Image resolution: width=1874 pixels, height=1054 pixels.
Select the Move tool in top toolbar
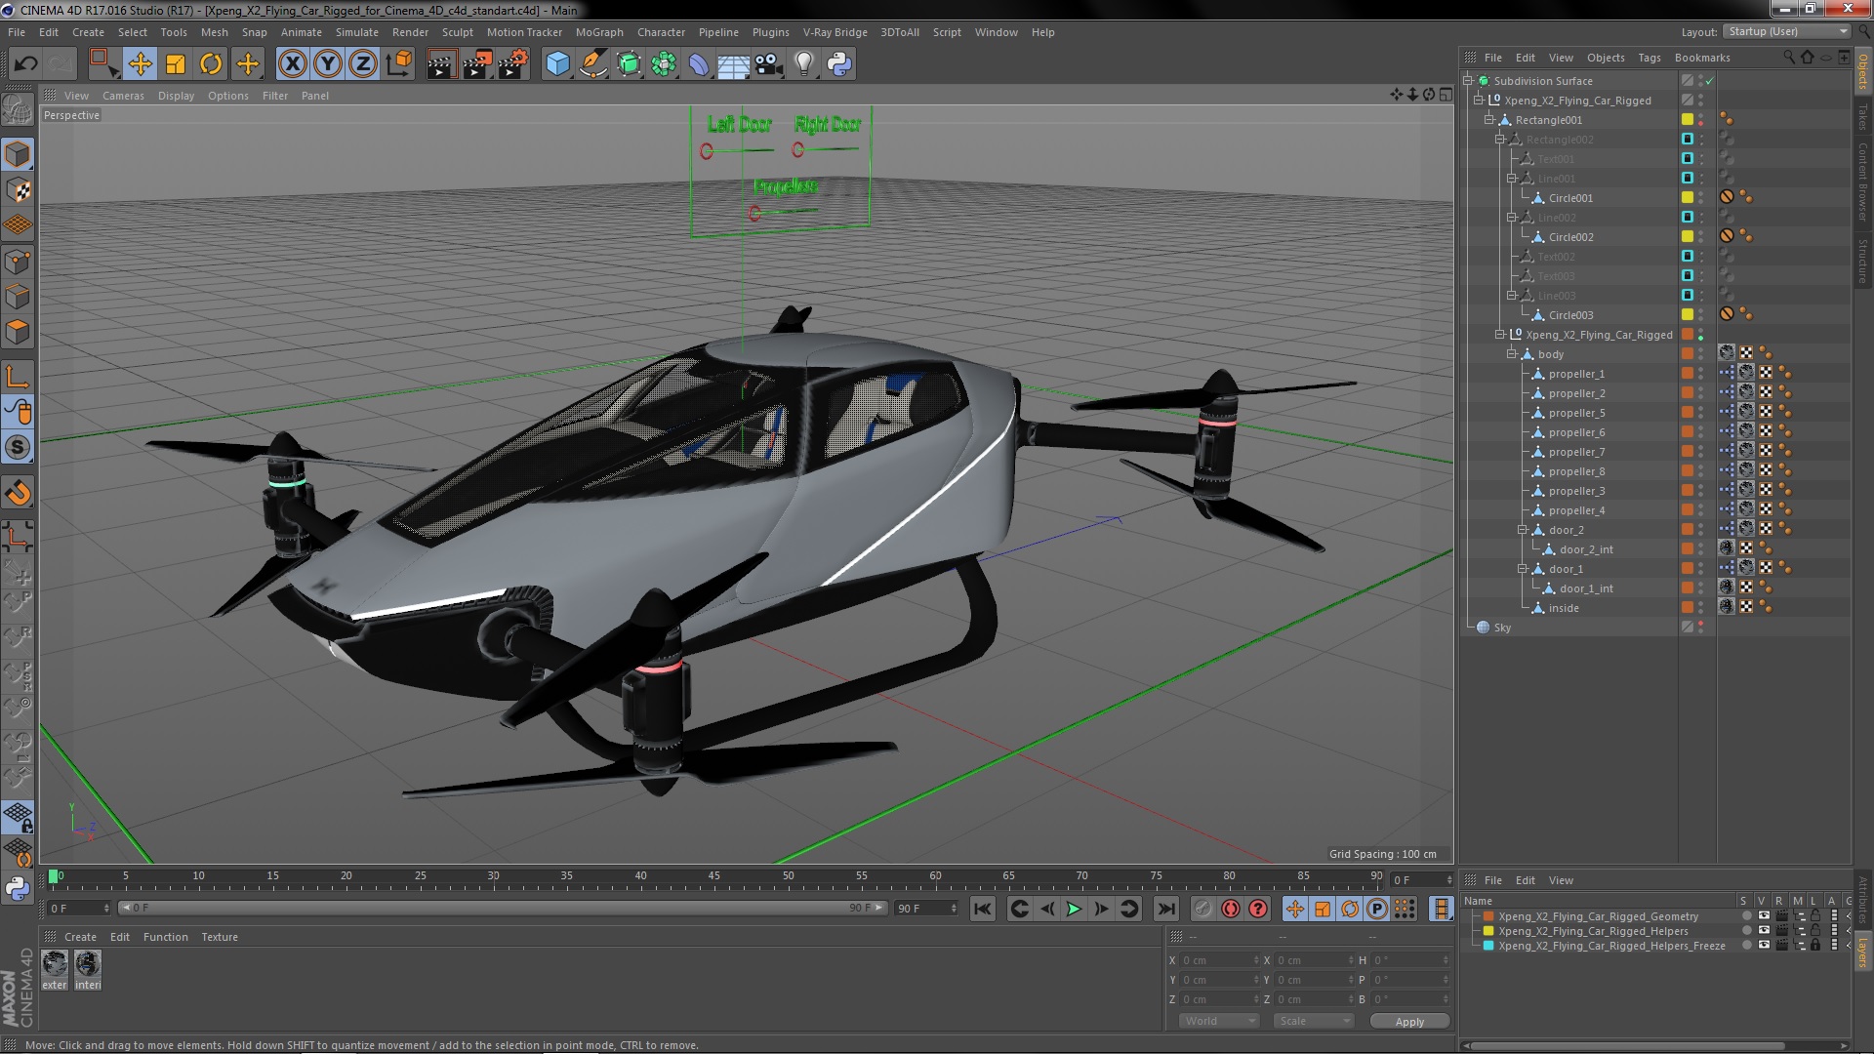click(140, 64)
